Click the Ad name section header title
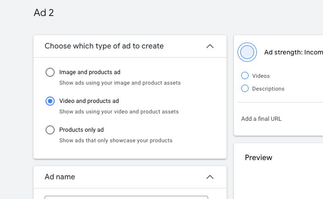 [60, 177]
